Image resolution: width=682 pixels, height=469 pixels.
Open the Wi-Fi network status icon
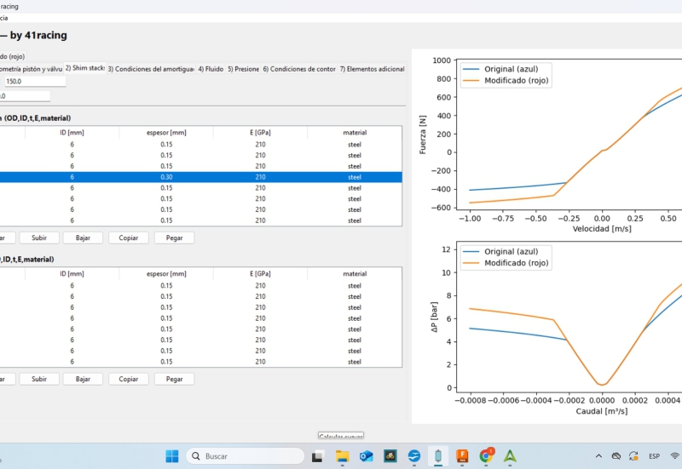[675, 455]
